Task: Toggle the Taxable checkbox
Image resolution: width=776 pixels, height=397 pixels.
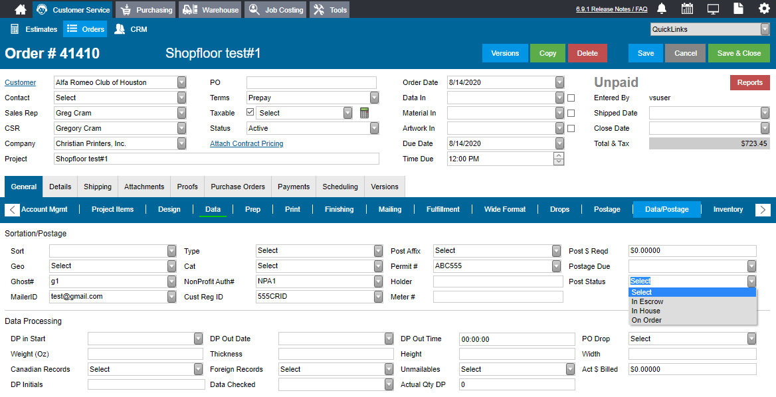Action: (250, 112)
